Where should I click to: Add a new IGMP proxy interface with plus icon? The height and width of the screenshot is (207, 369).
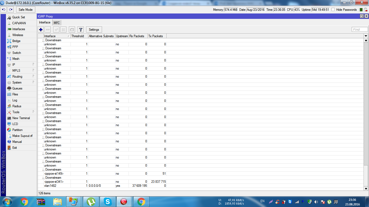tap(41, 30)
